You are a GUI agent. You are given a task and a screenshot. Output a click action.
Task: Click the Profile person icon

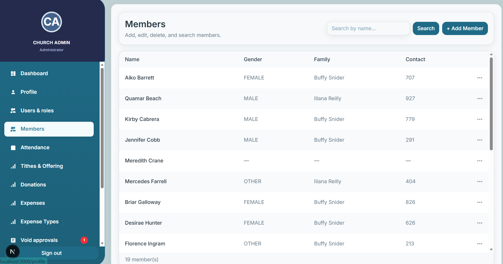click(13, 92)
